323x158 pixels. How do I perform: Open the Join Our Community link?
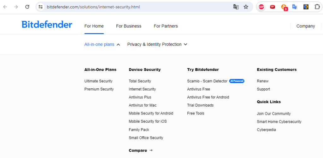(274, 114)
